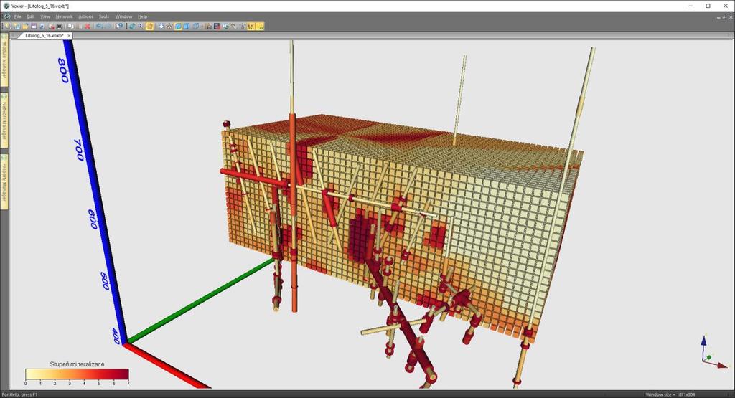Click the Open folder toolbar icon

click(x=25, y=27)
